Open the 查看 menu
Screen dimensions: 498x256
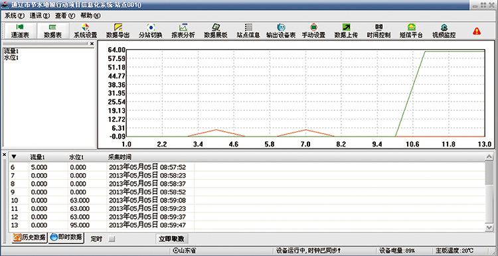point(65,15)
